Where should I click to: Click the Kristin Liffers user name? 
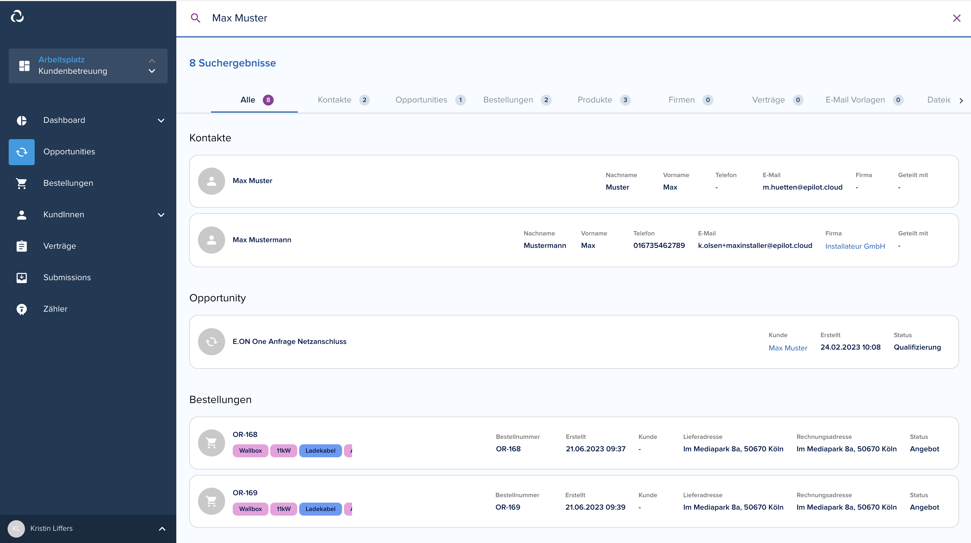pyautogui.click(x=51, y=528)
